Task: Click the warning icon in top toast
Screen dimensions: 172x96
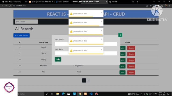Action: pos(71,14)
